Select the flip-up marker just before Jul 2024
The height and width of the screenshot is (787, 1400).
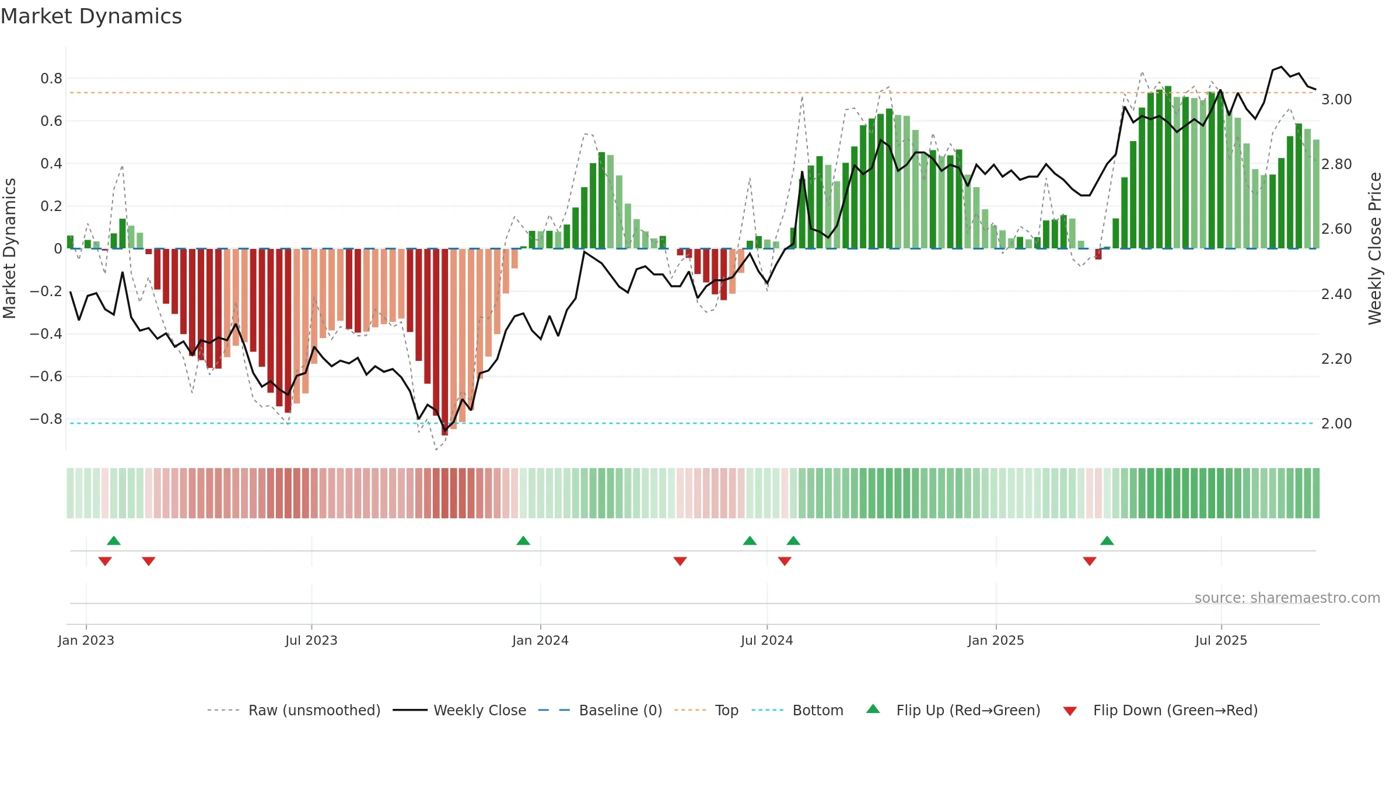(x=750, y=540)
